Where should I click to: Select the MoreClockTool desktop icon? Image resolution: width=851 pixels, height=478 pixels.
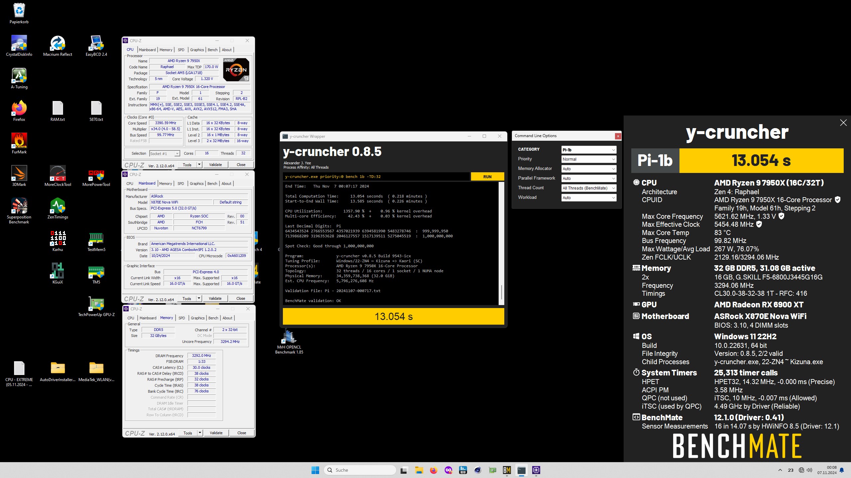point(58,176)
